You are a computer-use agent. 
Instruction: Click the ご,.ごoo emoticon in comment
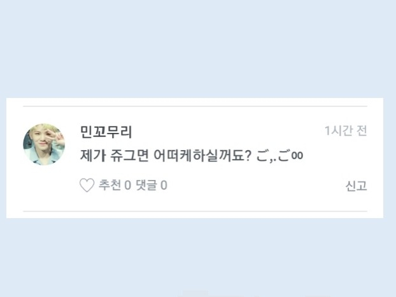point(279,156)
